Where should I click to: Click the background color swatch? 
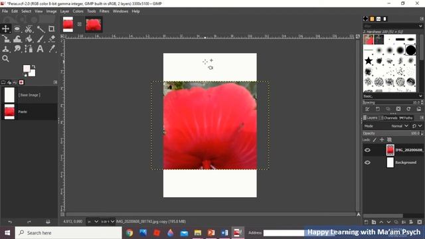[x=33, y=73]
